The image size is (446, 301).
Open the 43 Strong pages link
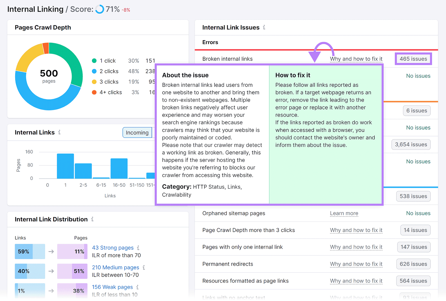click(113, 248)
